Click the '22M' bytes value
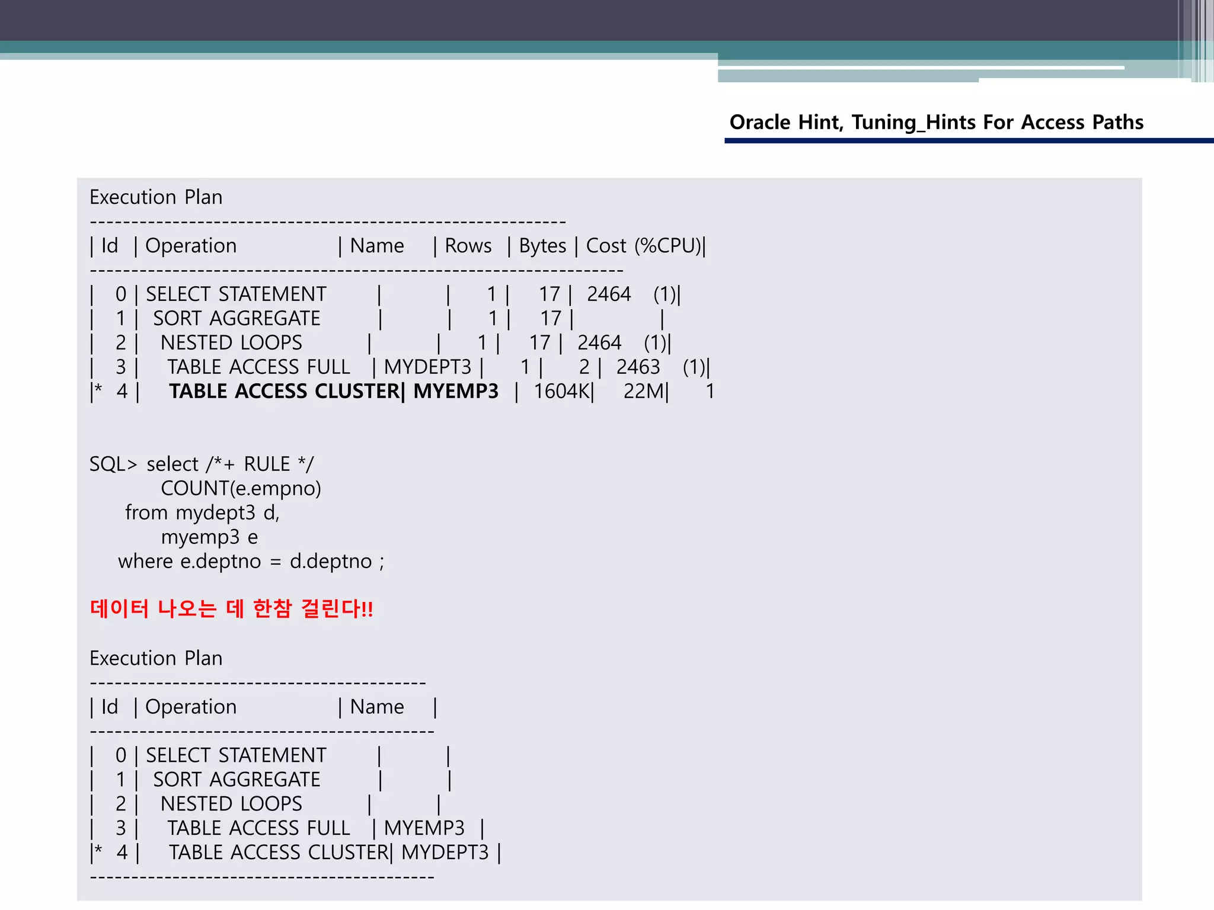This screenshot has width=1214, height=910. tap(644, 392)
